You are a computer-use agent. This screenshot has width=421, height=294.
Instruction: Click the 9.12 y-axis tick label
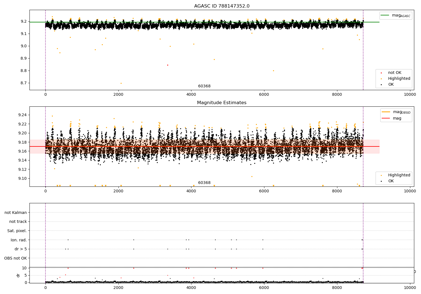pos(23,169)
